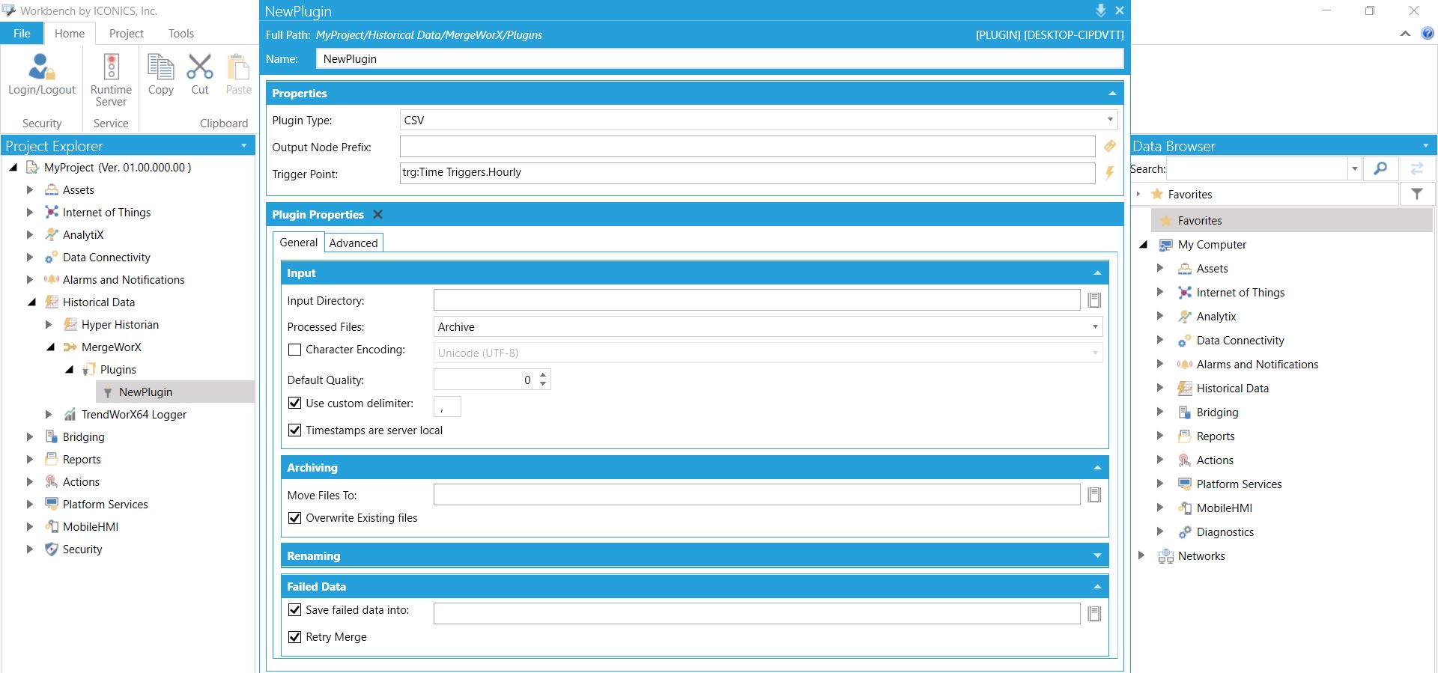
Task: Click the Trigger Point field
Action: (747, 173)
